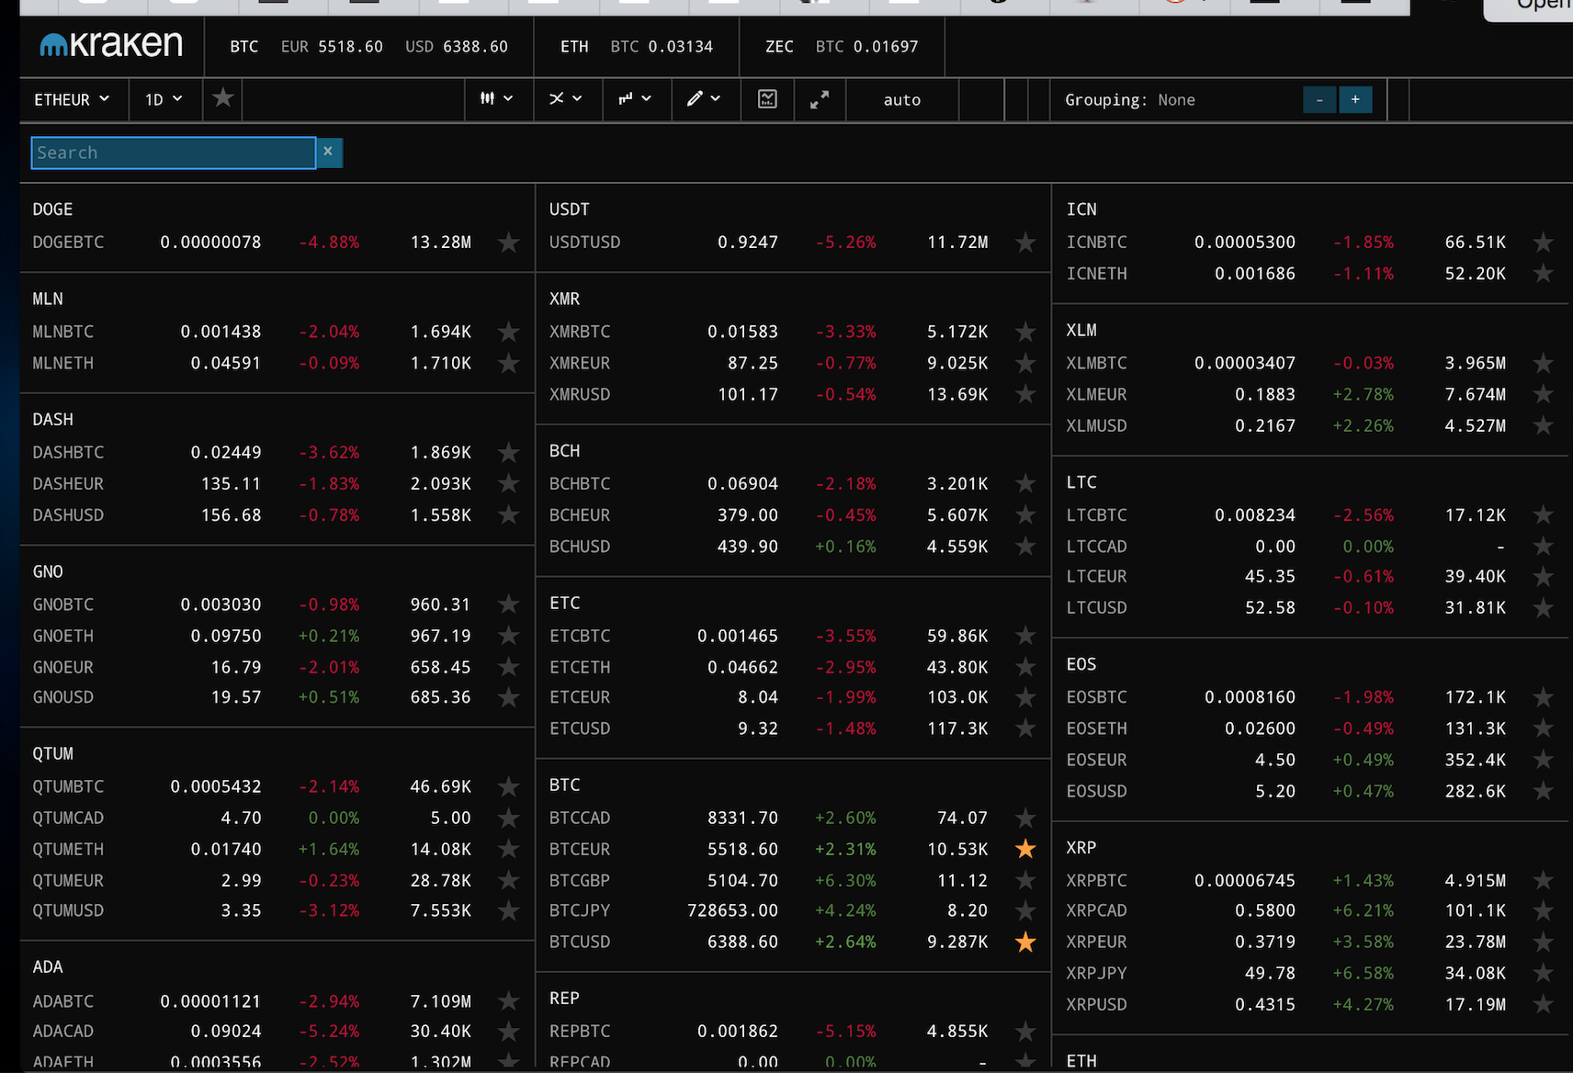Open the pencil drawing tools dropdown
Screen dimensions: 1573x1073
click(704, 99)
